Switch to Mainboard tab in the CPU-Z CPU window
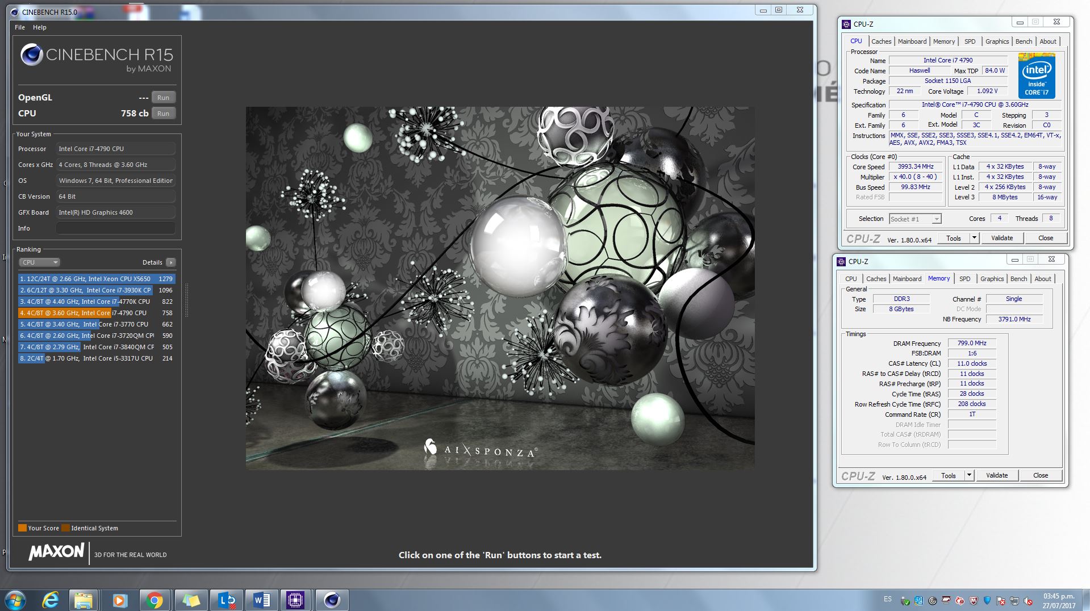Image resolution: width=1090 pixels, height=611 pixels. pos(912,41)
